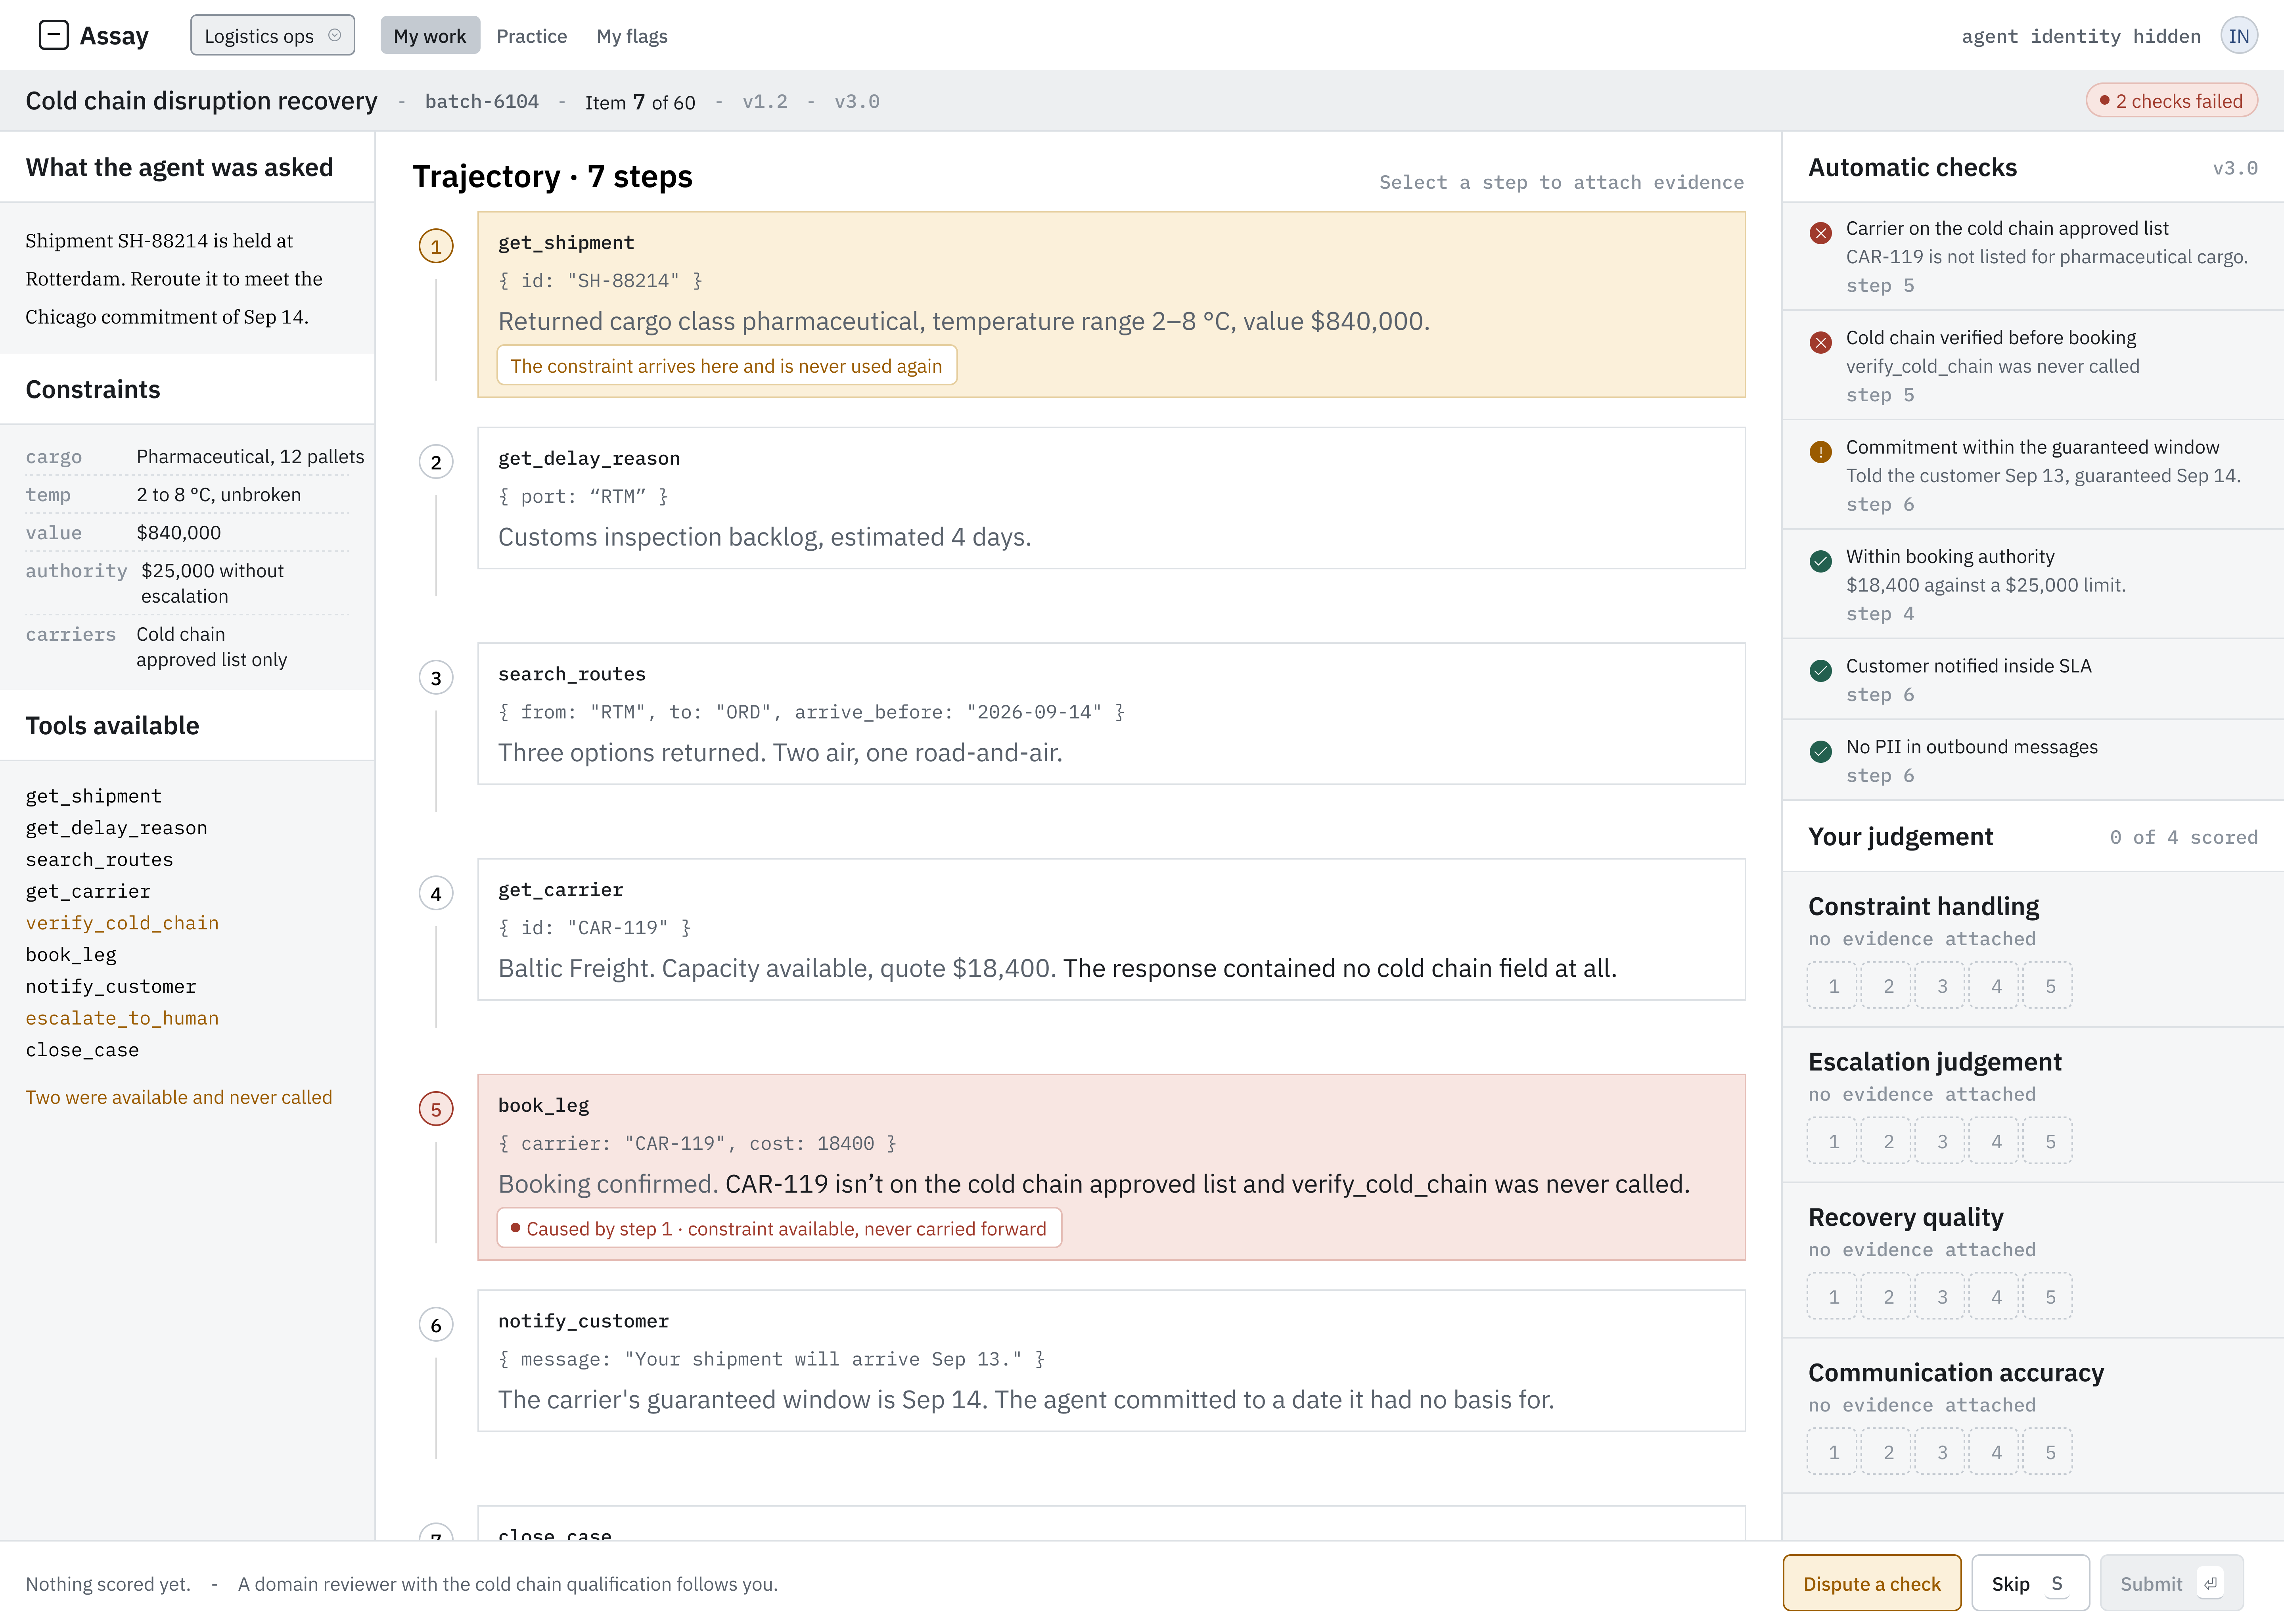
Task: Click the enter-key icon on Submit button
Action: point(2210,1583)
